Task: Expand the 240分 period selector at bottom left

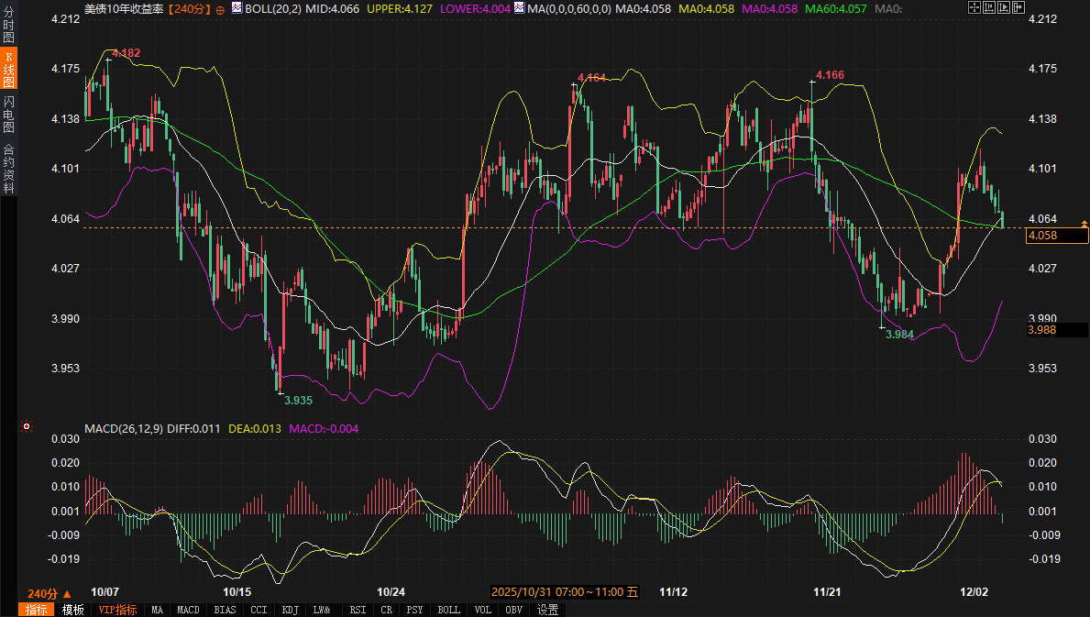Action: click(48, 592)
